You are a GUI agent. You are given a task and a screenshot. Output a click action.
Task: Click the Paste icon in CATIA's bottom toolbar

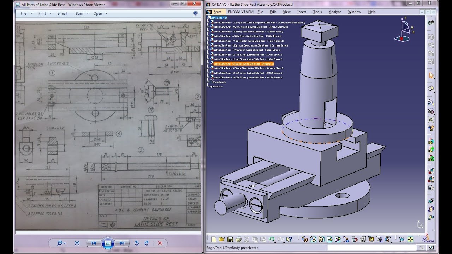tap(263, 239)
